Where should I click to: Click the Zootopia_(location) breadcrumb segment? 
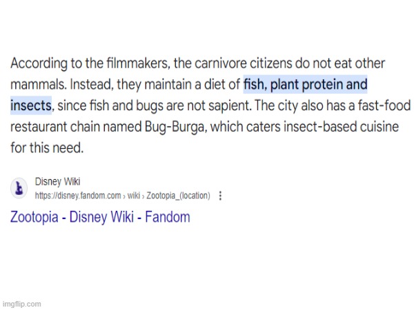[x=178, y=196]
